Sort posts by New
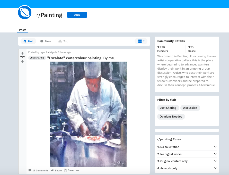Image resolution: width=229 pixels, height=175 pixels. (x=46, y=41)
